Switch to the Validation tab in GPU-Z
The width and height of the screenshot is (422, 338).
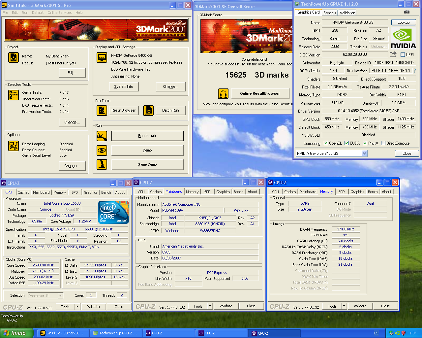(x=347, y=13)
